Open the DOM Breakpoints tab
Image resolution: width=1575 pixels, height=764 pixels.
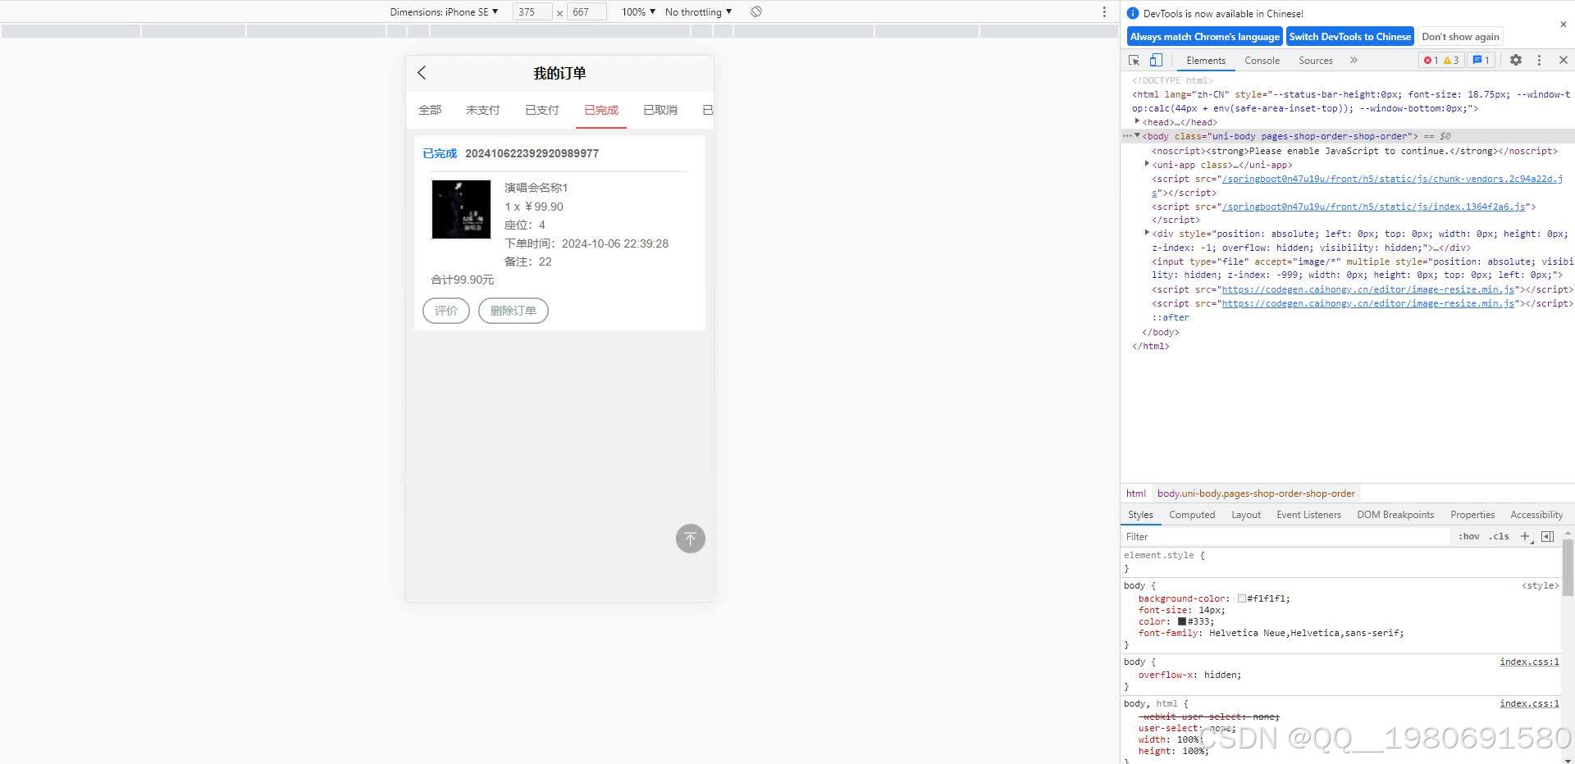[x=1395, y=515]
